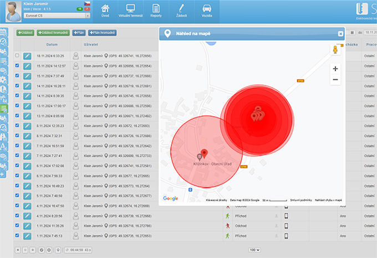
Task: Check the box for 18.11.2024 6:33:25 row
Action: coord(17,56)
